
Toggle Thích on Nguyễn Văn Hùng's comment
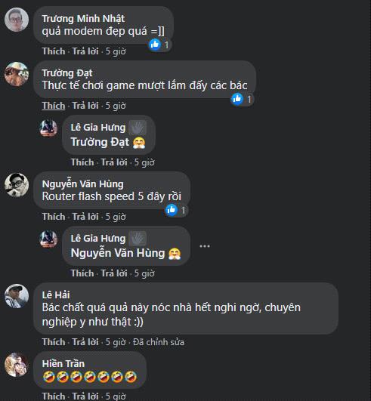(54, 217)
